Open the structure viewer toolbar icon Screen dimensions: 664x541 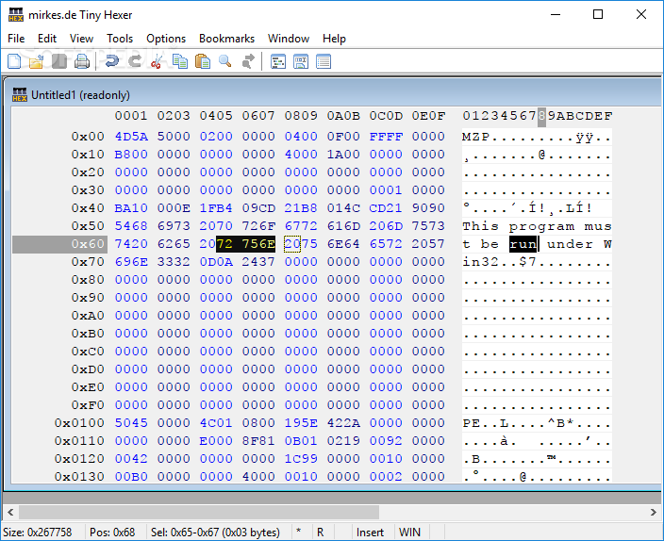pos(278,62)
